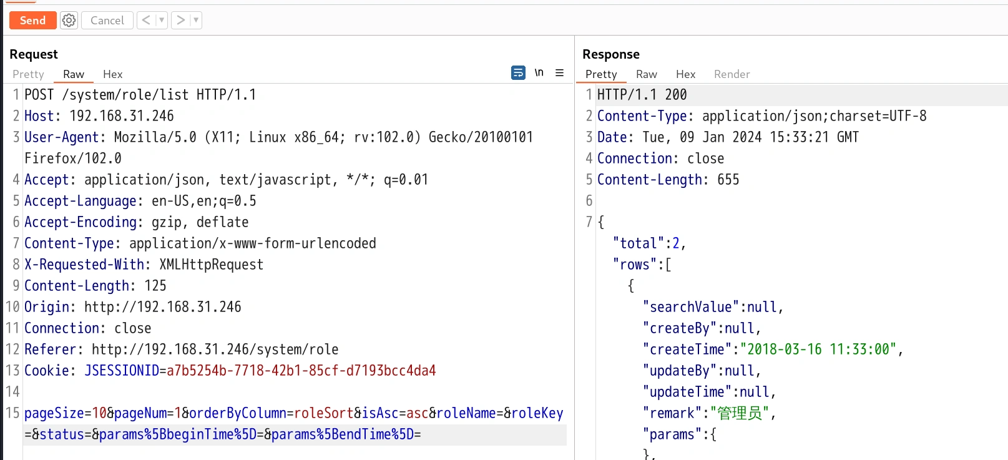
Task: Go back to previous request in history
Action: (x=146, y=21)
